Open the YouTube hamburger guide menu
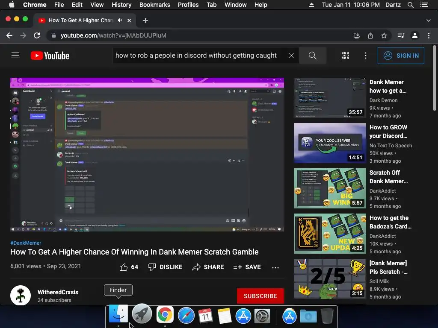Viewport: 438px width, 328px height. [x=15, y=56]
